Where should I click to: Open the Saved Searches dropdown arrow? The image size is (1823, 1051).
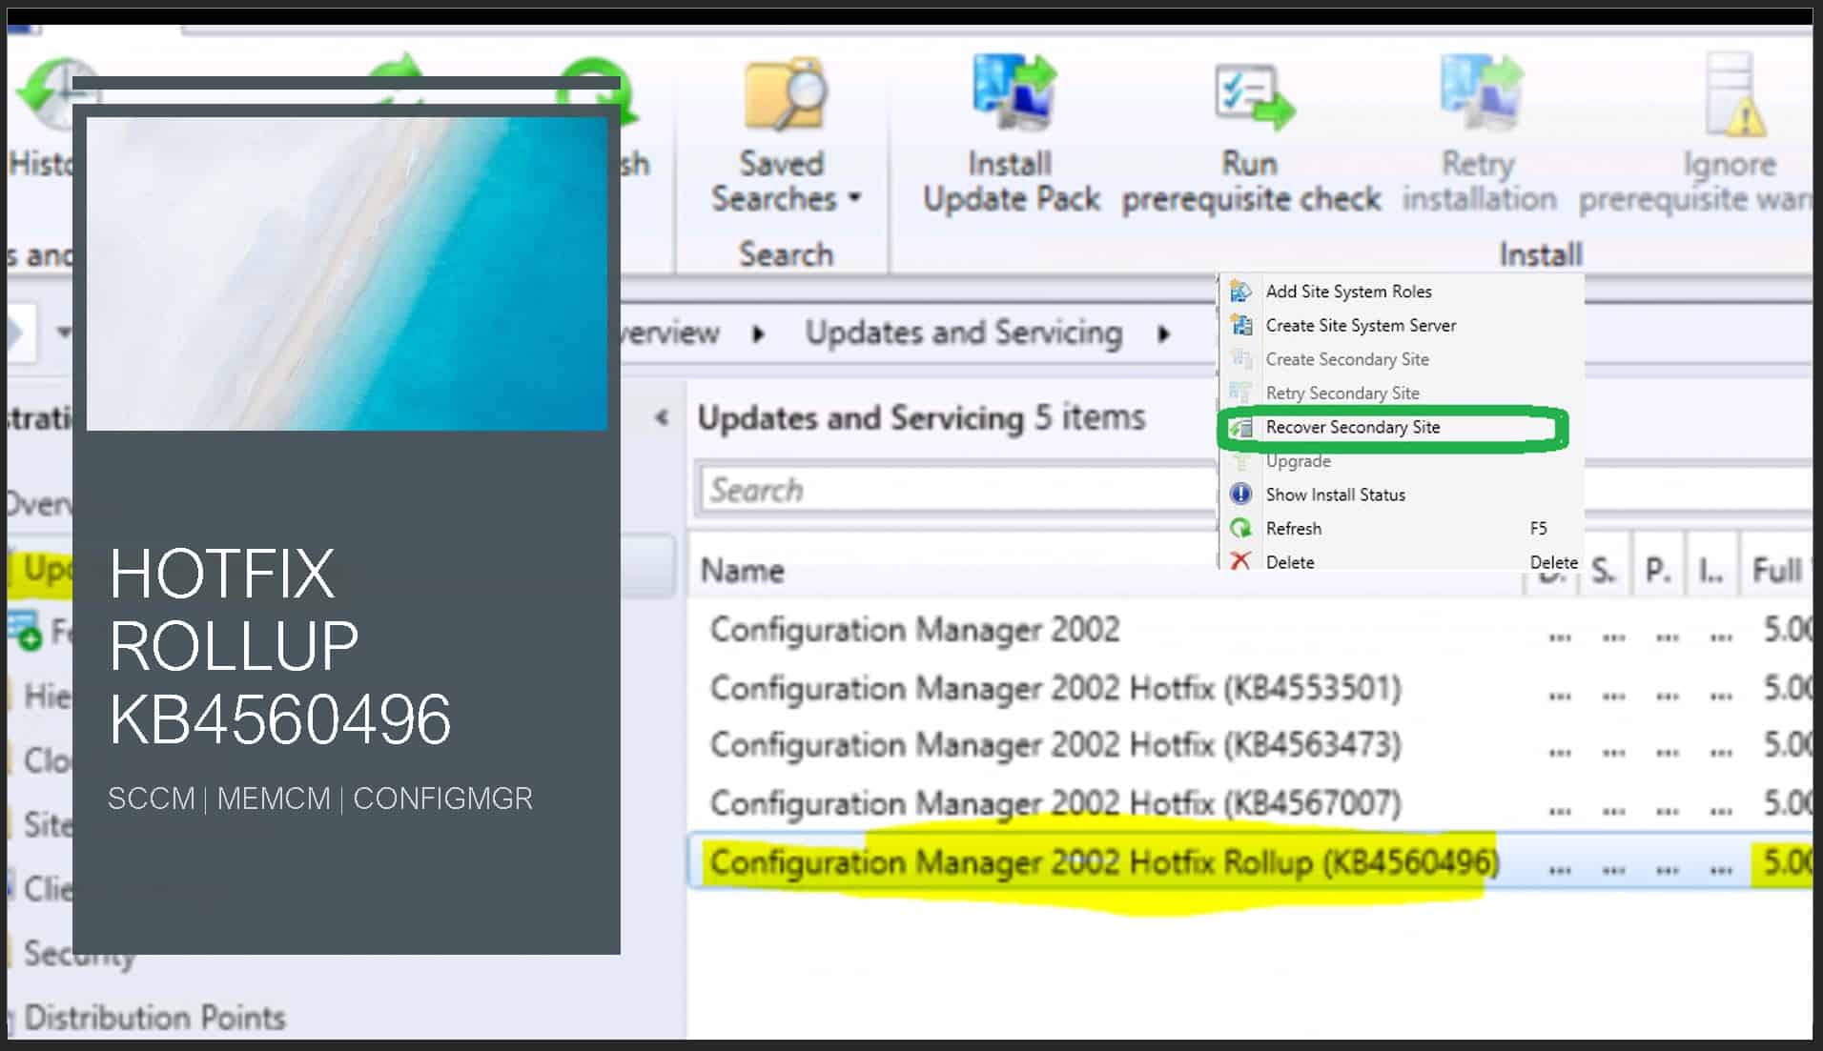[855, 198]
